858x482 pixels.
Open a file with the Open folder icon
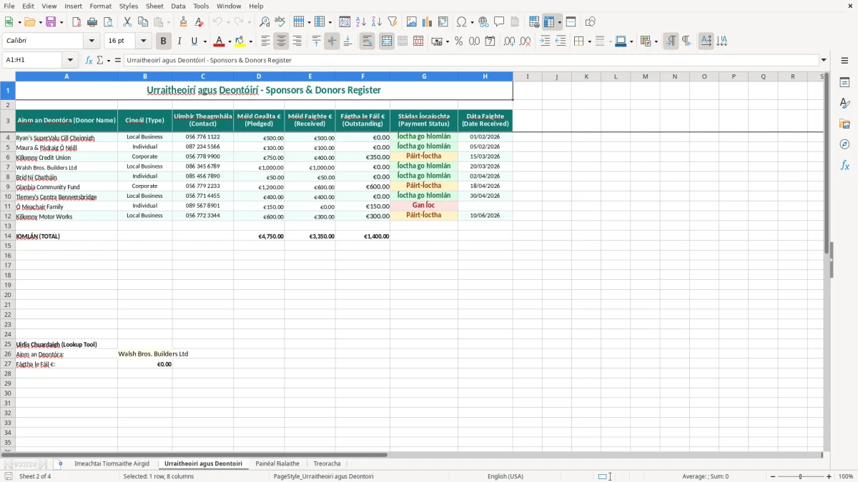coord(29,22)
